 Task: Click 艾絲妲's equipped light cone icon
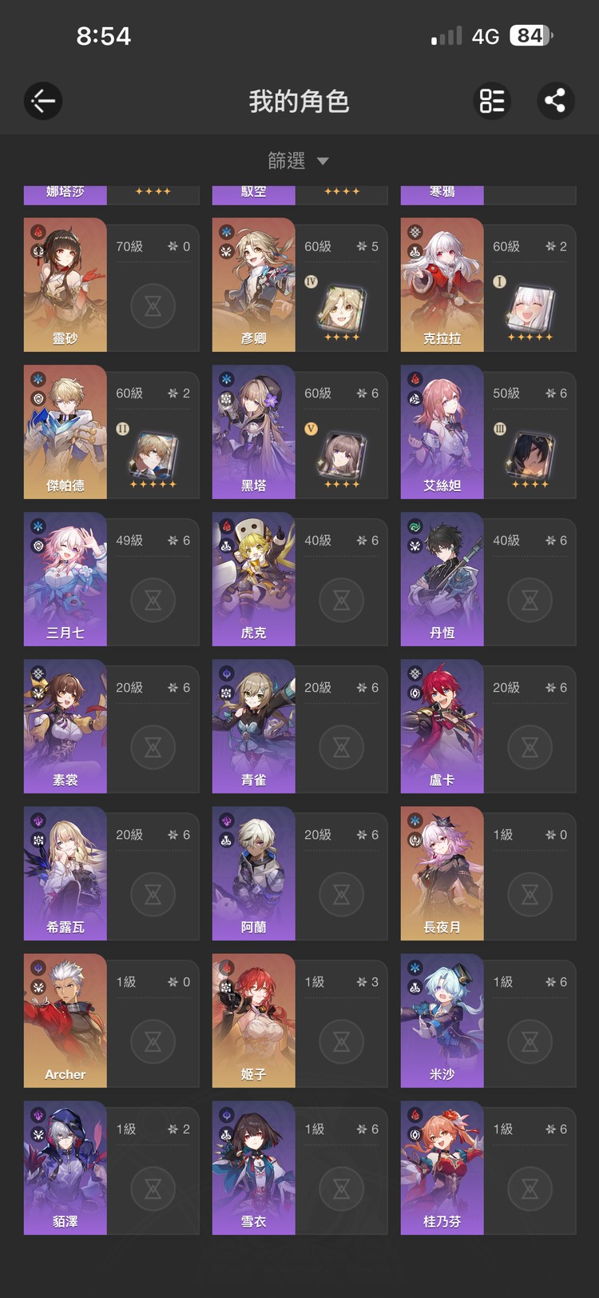530,455
